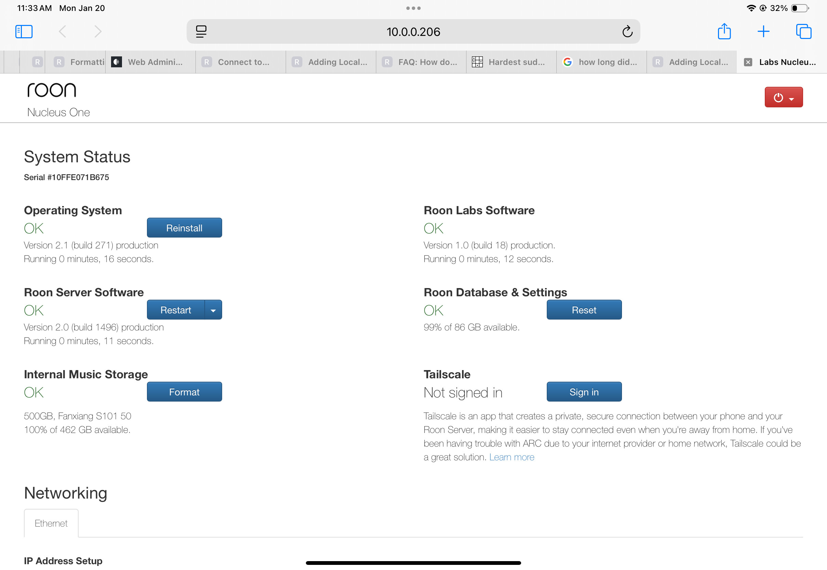
Task: Select the Ethernet networking tab
Action: pos(51,523)
